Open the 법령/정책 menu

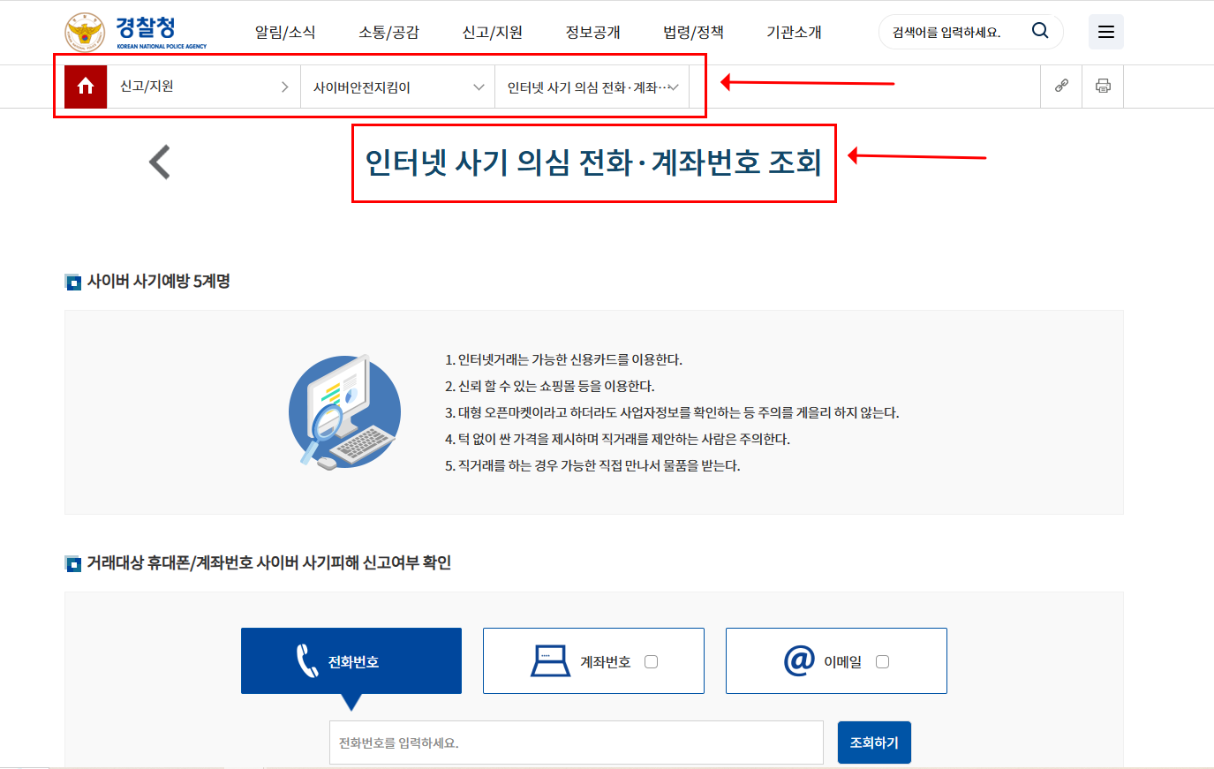pyautogui.click(x=694, y=31)
